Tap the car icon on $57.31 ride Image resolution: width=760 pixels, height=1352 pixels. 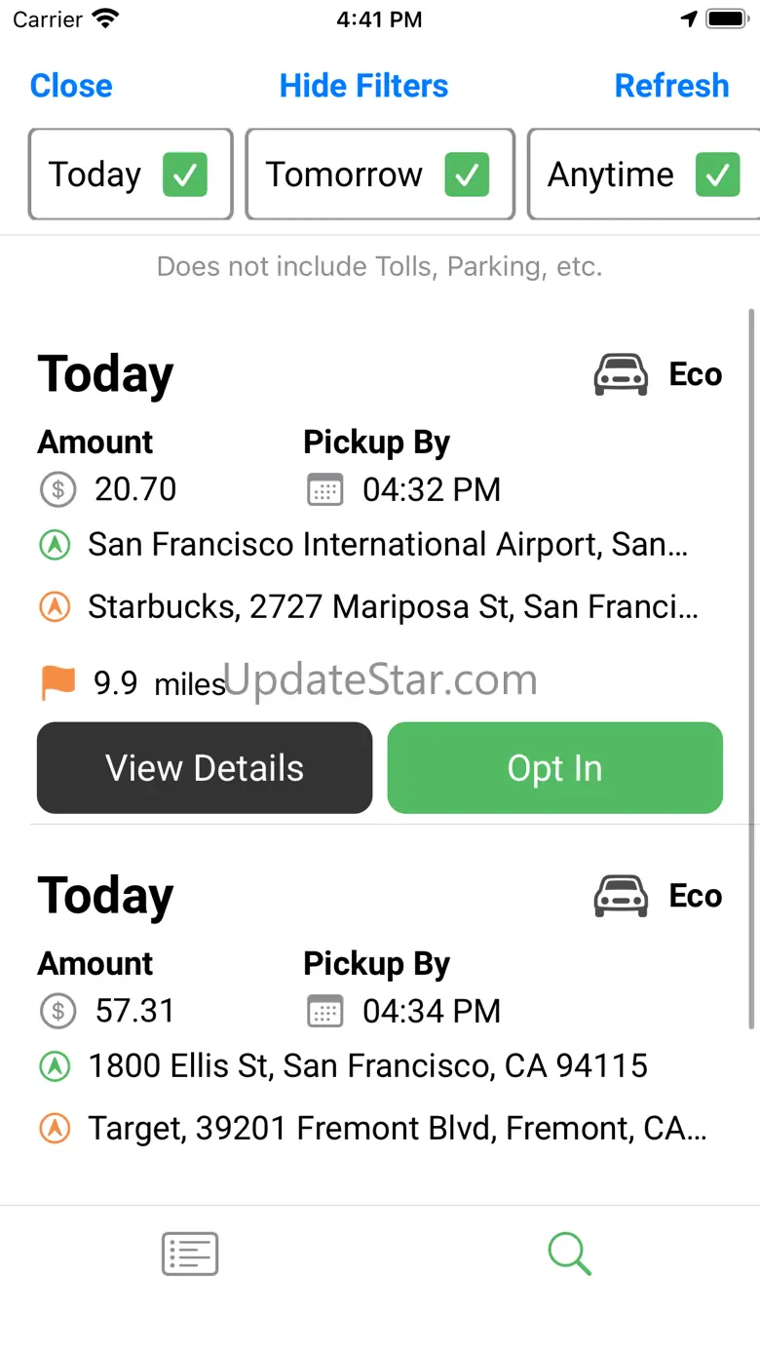click(x=621, y=896)
